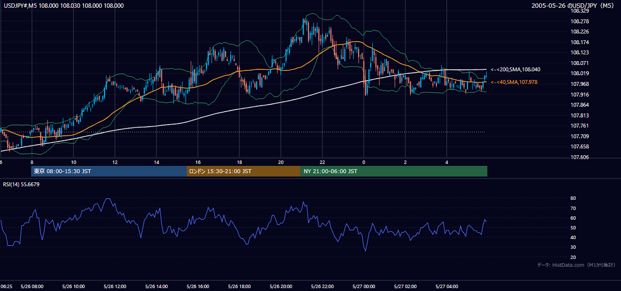The image size is (621, 291).
Task: Click the RSI scale value 30
Action: [573, 247]
